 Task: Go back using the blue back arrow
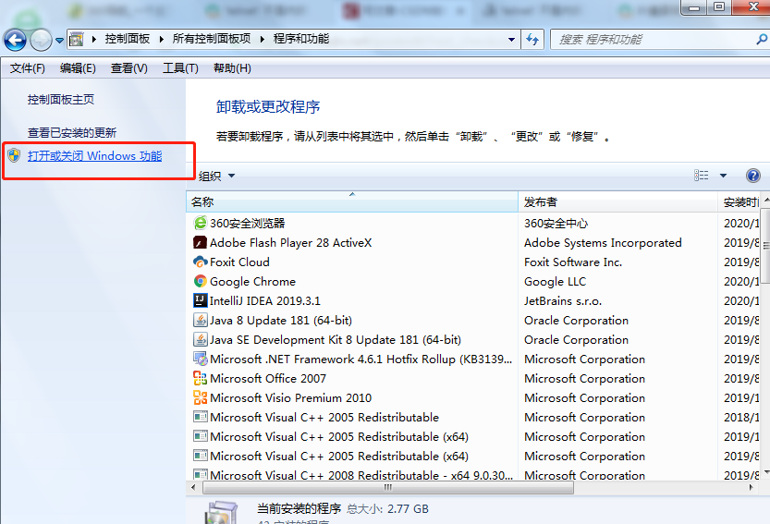tap(15, 40)
